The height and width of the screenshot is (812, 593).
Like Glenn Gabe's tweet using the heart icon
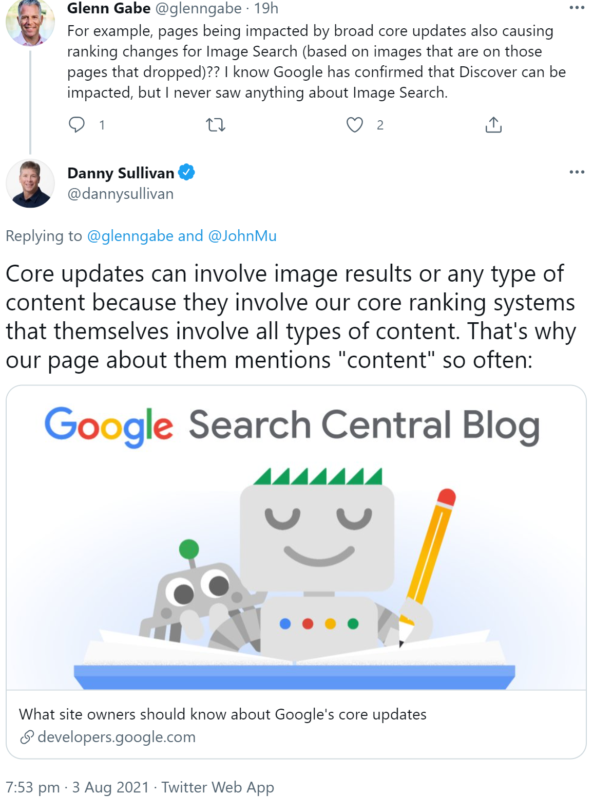click(355, 124)
